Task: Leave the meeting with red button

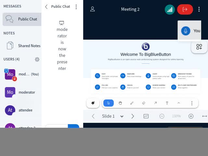Action: point(185,9)
